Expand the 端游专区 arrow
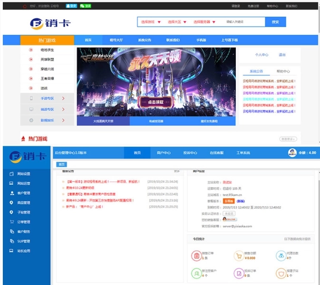The image size is (320, 285). pyautogui.click(x=63, y=109)
